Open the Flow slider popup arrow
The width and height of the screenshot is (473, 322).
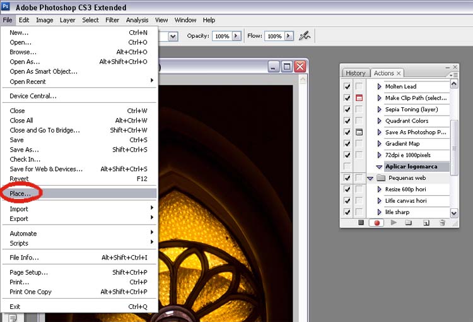(x=289, y=36)
